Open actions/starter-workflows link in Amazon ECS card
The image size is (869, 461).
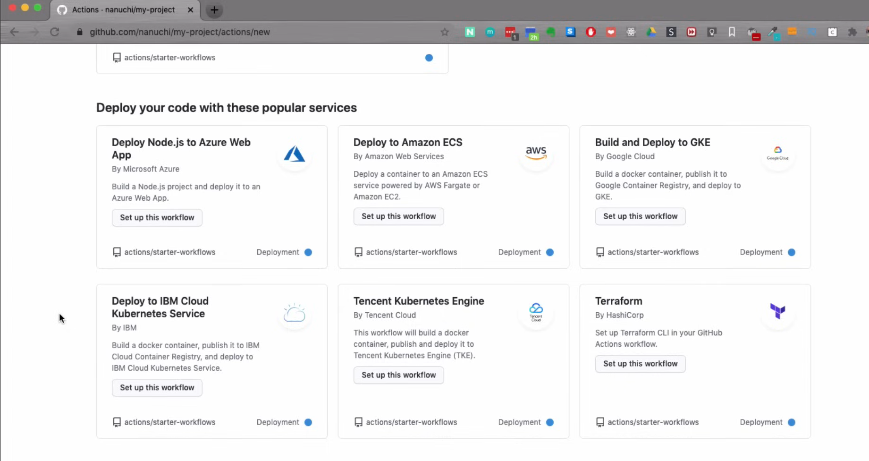click(411, 252)
